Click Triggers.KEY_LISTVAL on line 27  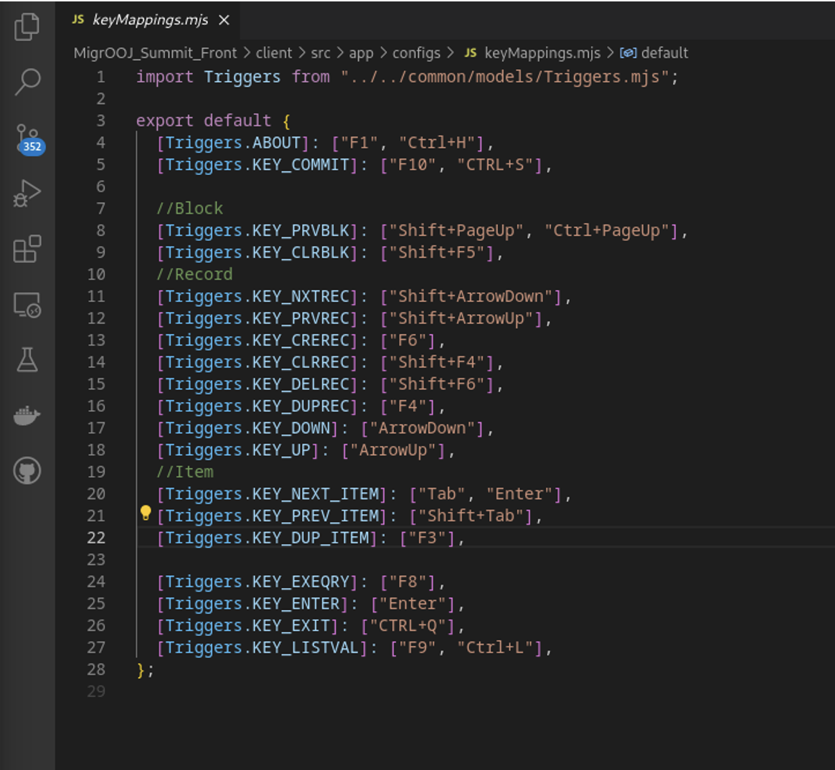pos(263,647)
